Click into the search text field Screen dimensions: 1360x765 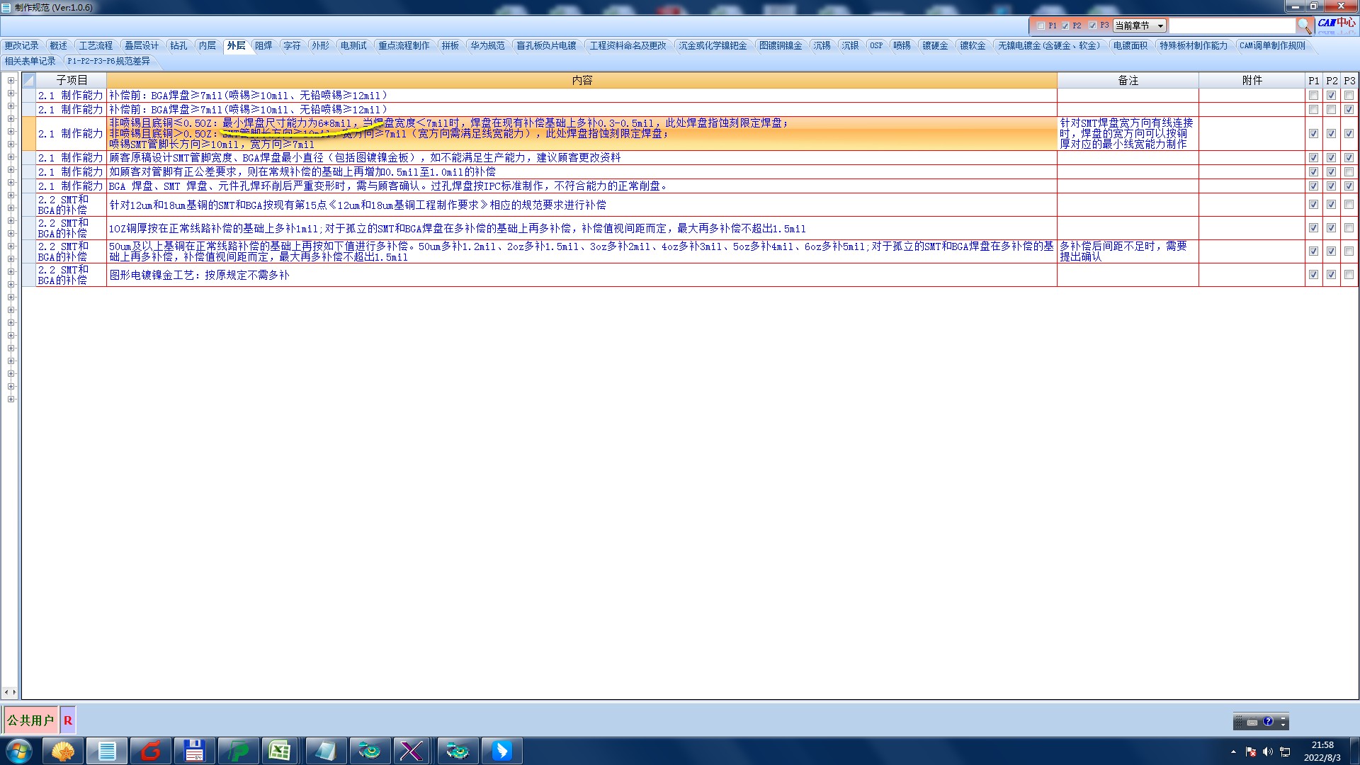1231,25
